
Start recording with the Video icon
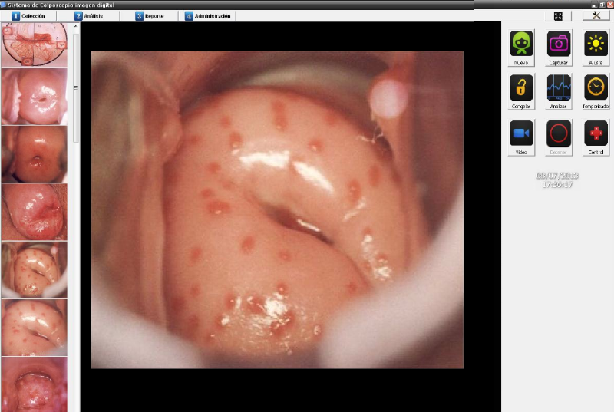point(522,133)
